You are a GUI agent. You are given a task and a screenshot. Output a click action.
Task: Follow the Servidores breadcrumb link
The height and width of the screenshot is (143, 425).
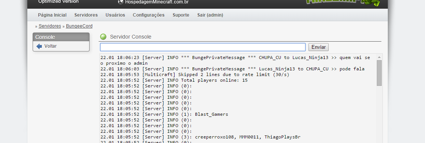(x=50, y=26)
